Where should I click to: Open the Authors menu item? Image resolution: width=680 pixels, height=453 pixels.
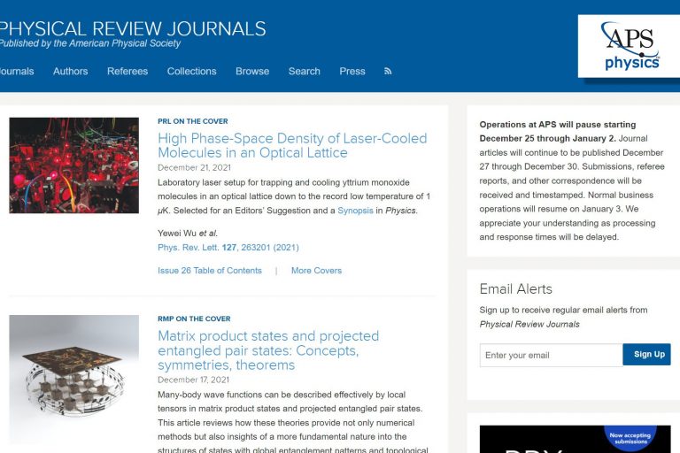70,72
